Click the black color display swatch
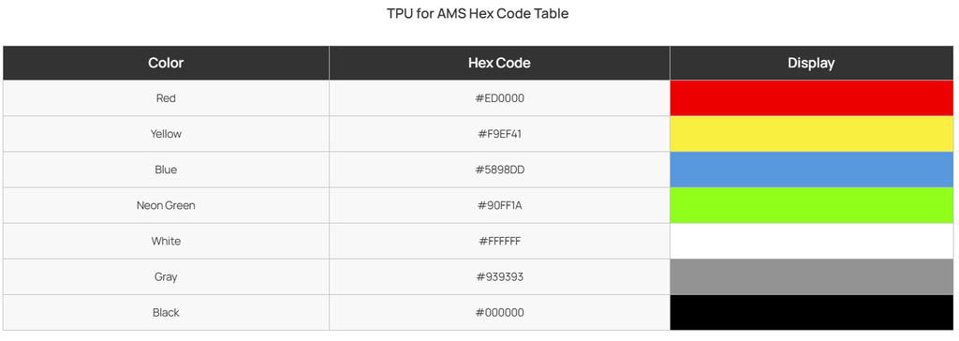Screen dimensions: 959x341 [812, 312]
